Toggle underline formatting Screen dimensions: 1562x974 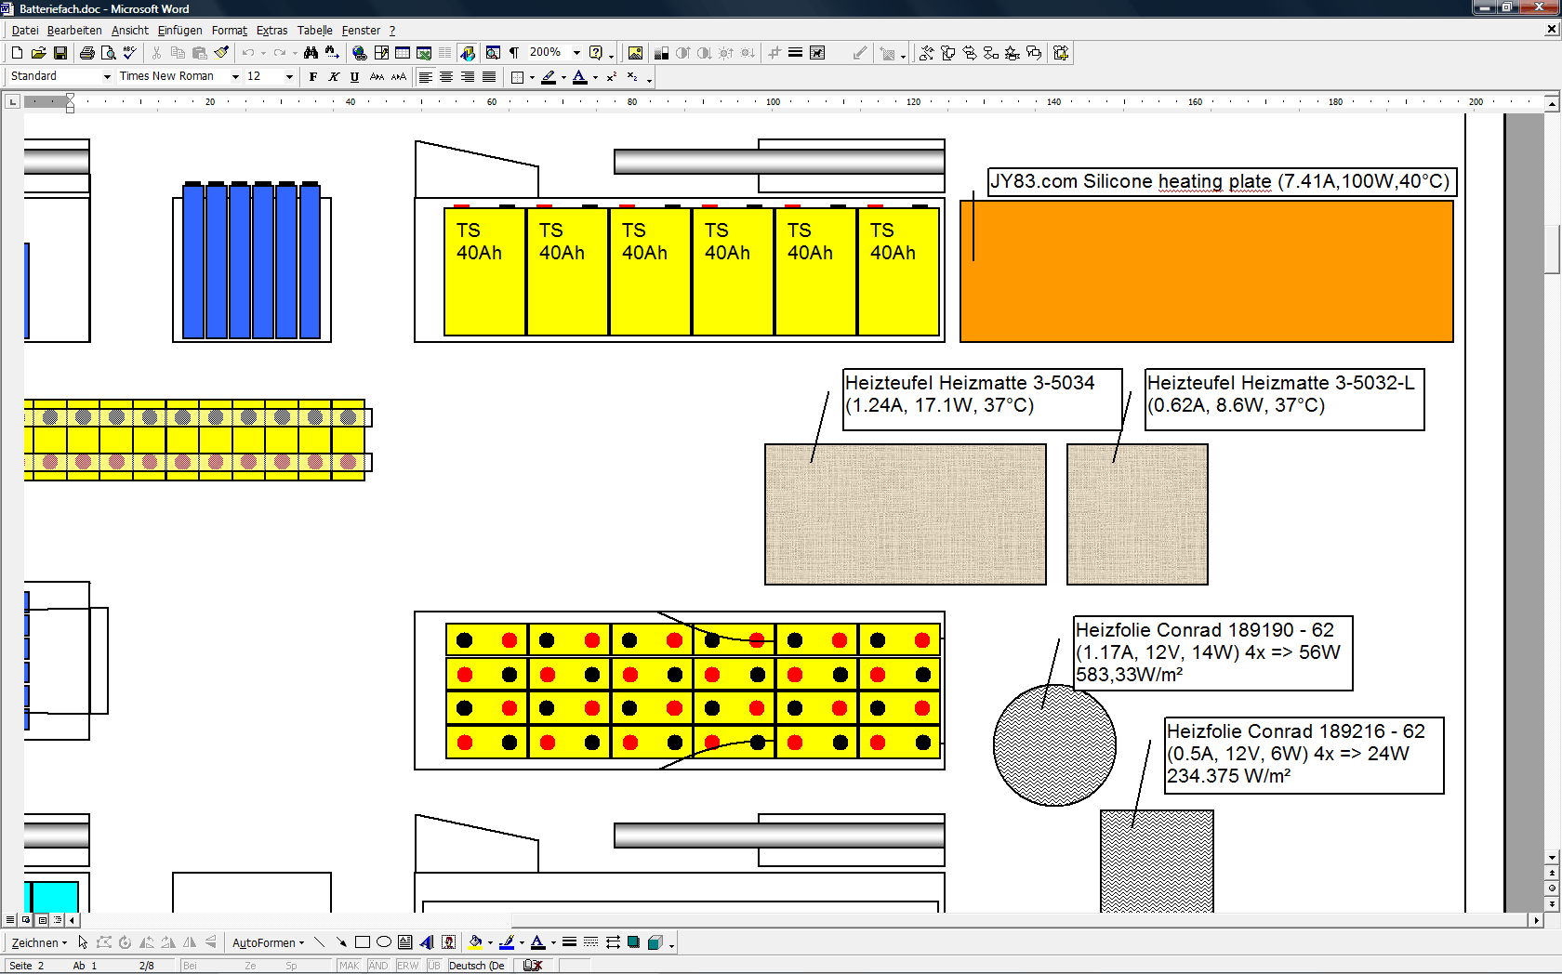click(x=354, y=77)
